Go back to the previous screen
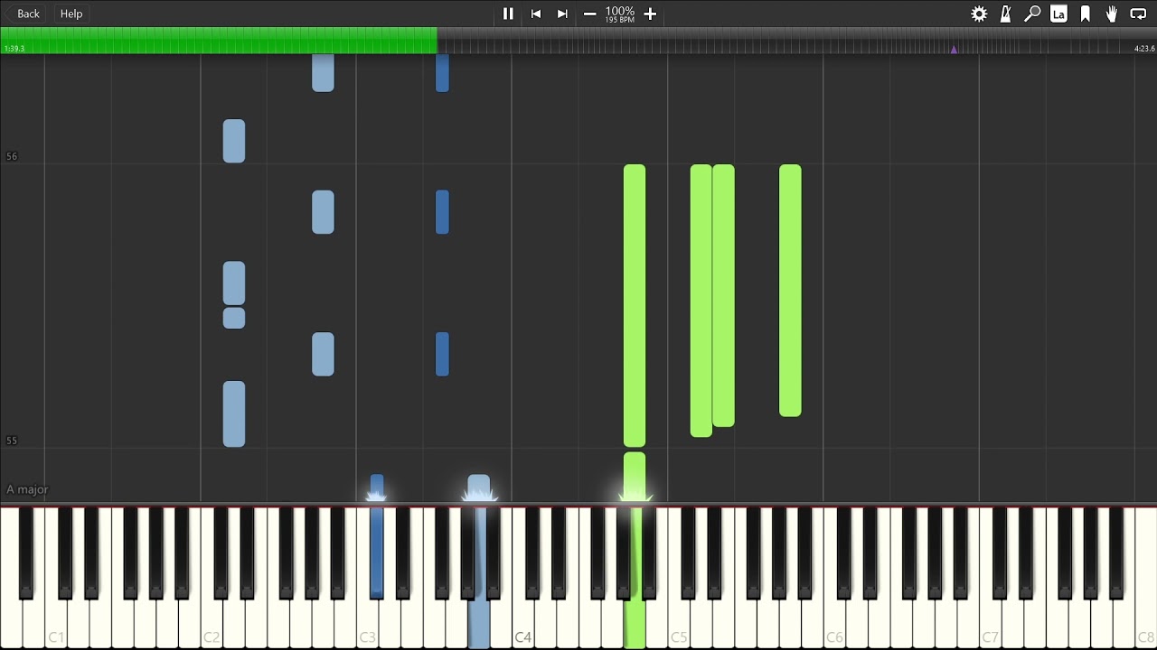This screenshot has height=650, width=1157. (x=24, y=14)
